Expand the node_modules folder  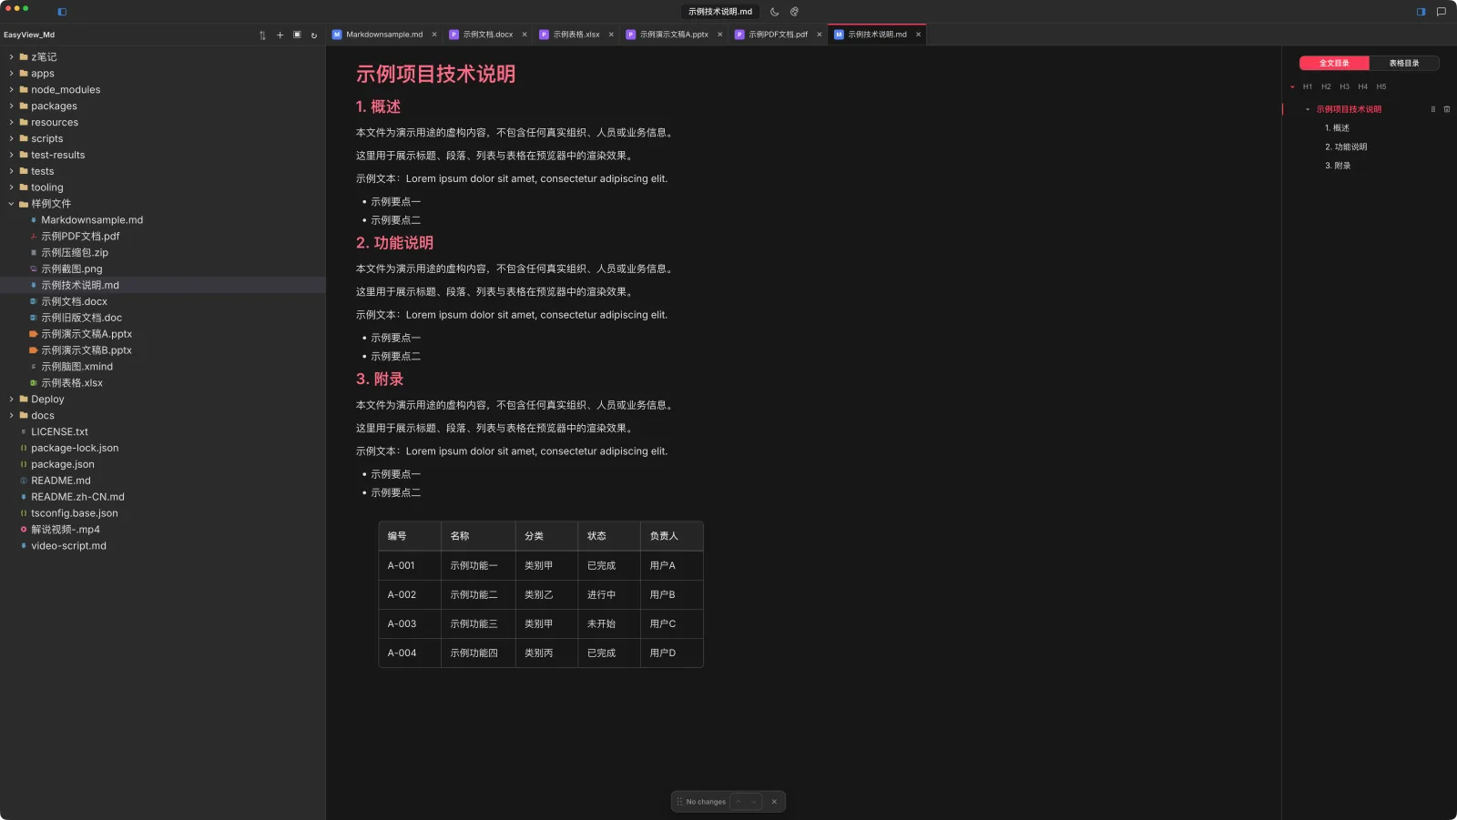tap(11, 90)
